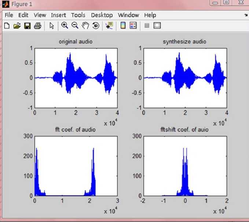Select the Pan hand tool
249x222 pixels.
click(x=85, y=26)
